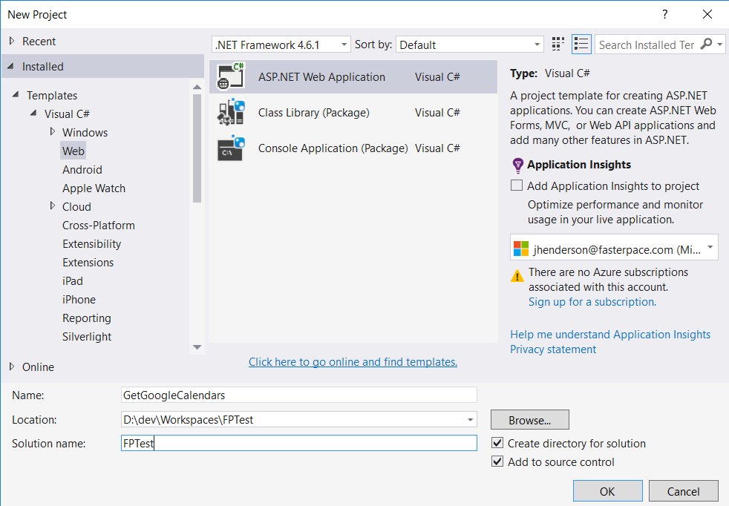
Task: Expand the Windows tree node
Action: point(53,132)
